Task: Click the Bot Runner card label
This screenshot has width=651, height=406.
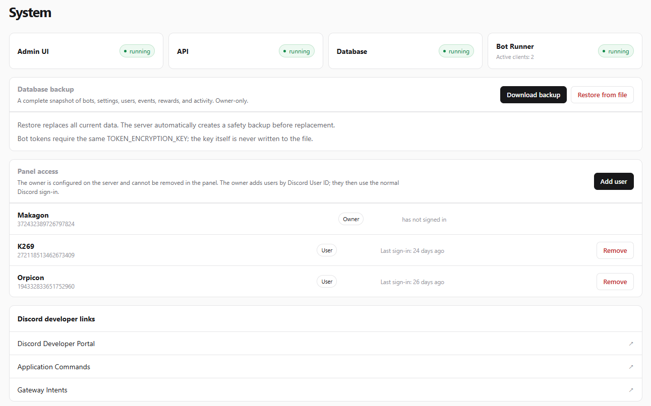Action: (515, 46)
